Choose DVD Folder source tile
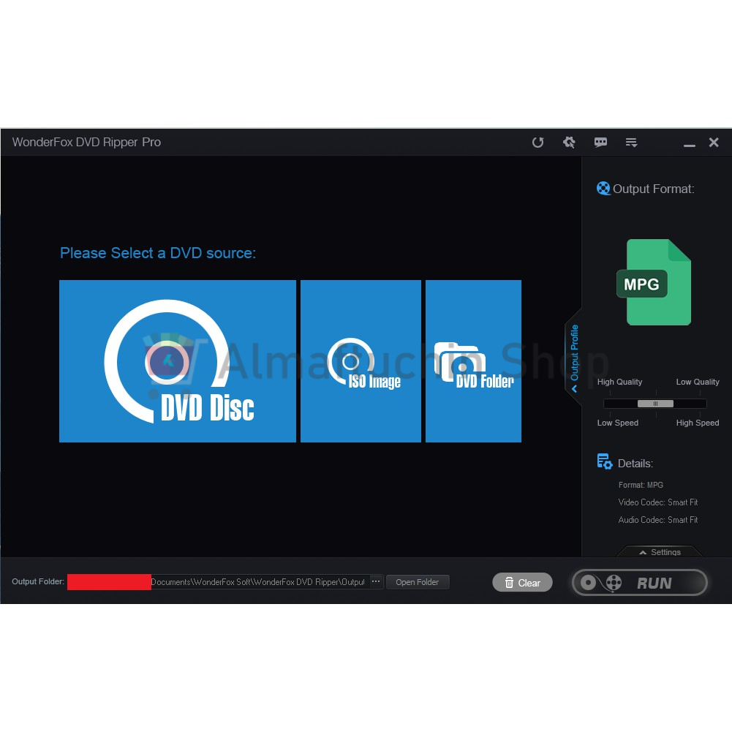This screenshot has height=732, width=732. 473,361
